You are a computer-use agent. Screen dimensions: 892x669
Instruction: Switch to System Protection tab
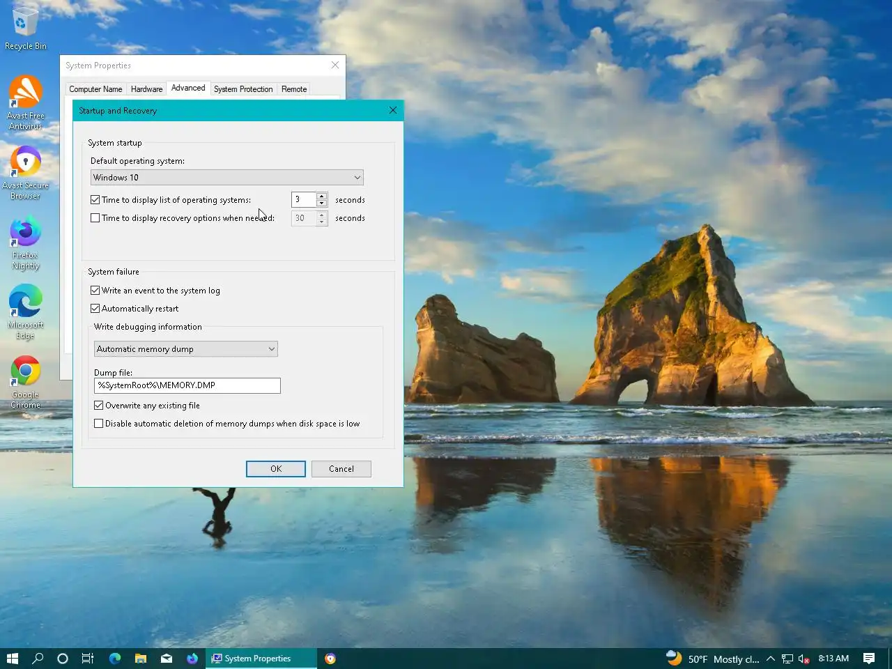click(x=243, y=89)
